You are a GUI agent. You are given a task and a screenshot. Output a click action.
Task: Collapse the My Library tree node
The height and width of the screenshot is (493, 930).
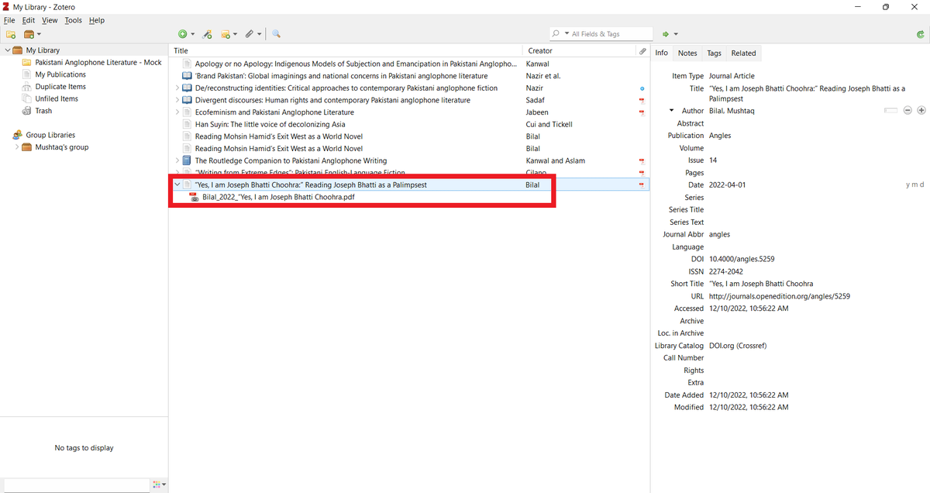click(x=8, y=50)
